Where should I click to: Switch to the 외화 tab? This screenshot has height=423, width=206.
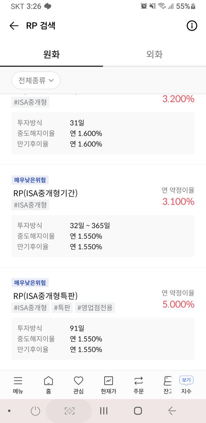(154, 55)
